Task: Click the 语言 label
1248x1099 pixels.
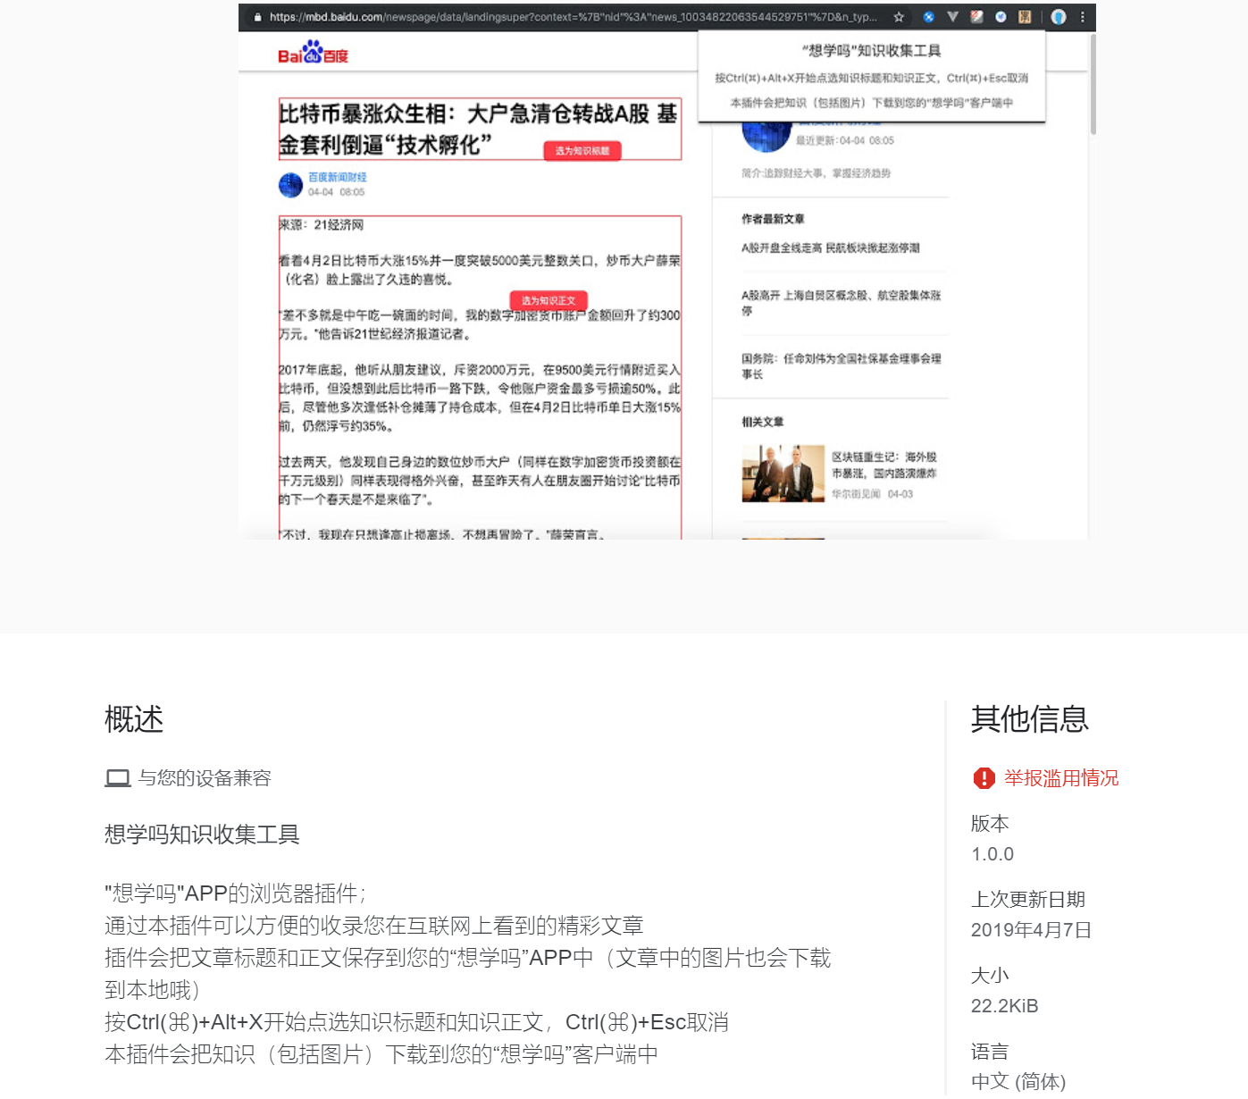Action: [x=990, y=1052]
